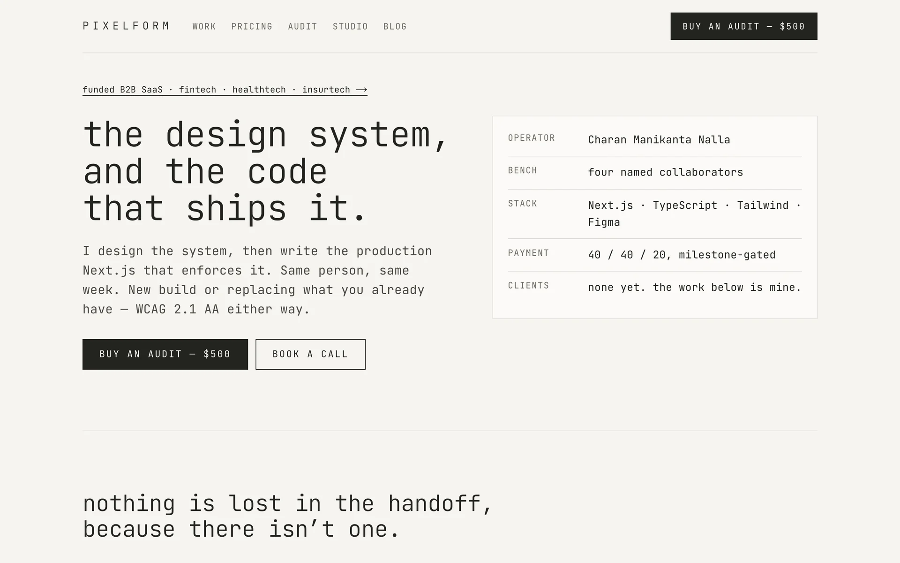Click the PIXELFORM logo
900x563 pixels.
tap(126, 26)
